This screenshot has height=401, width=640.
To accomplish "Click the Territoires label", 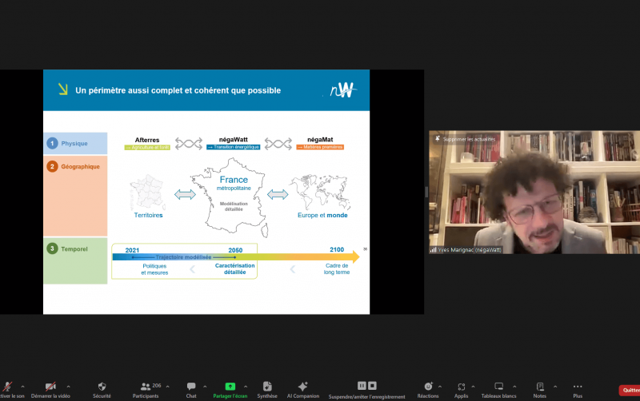I will tap(148, 215).
